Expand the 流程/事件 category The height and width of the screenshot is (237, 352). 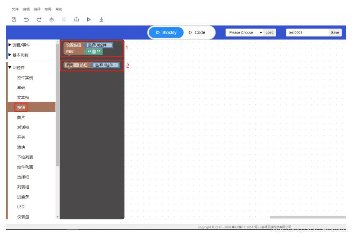coord(19,45)
